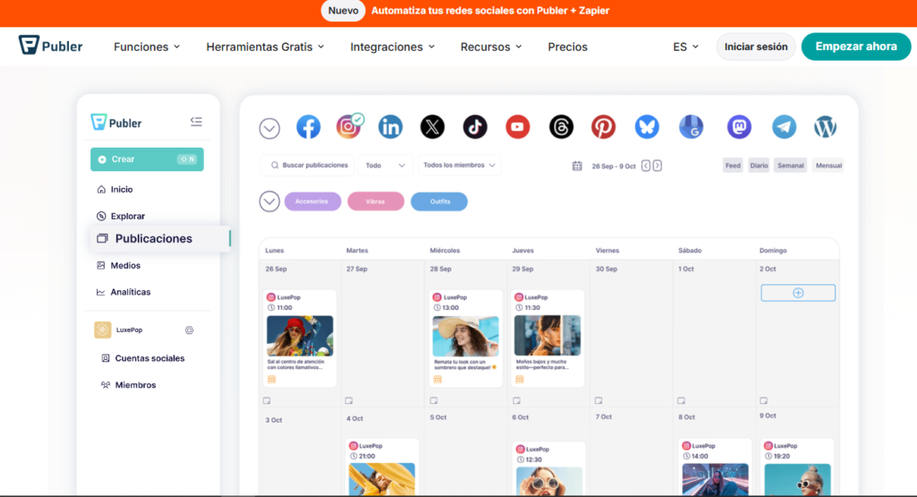Select the LuxePop workspace
Screen dimensions: 917x497
(x=129, y=330)
